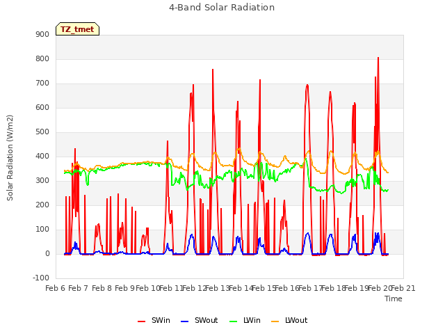
Task: Click the 100 y-axis tick label
Action: [x=42, y=230]
